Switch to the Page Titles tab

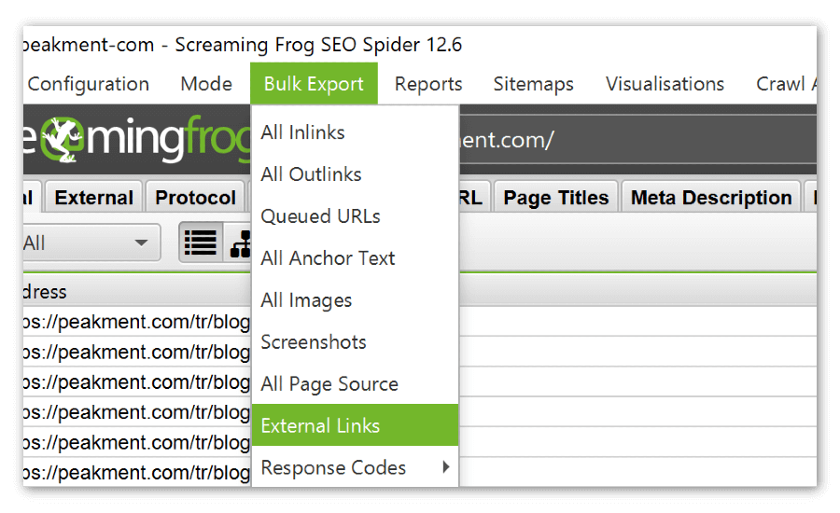pyautogui.click(x=555, y=198)
